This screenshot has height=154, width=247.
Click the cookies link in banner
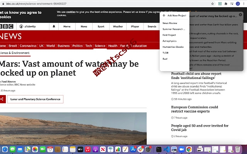[71, 12]
